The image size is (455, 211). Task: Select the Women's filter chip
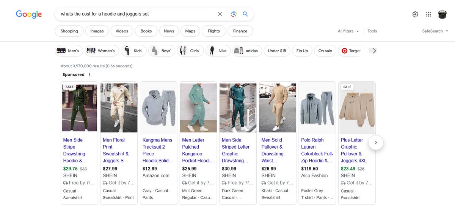coord(102,51)
